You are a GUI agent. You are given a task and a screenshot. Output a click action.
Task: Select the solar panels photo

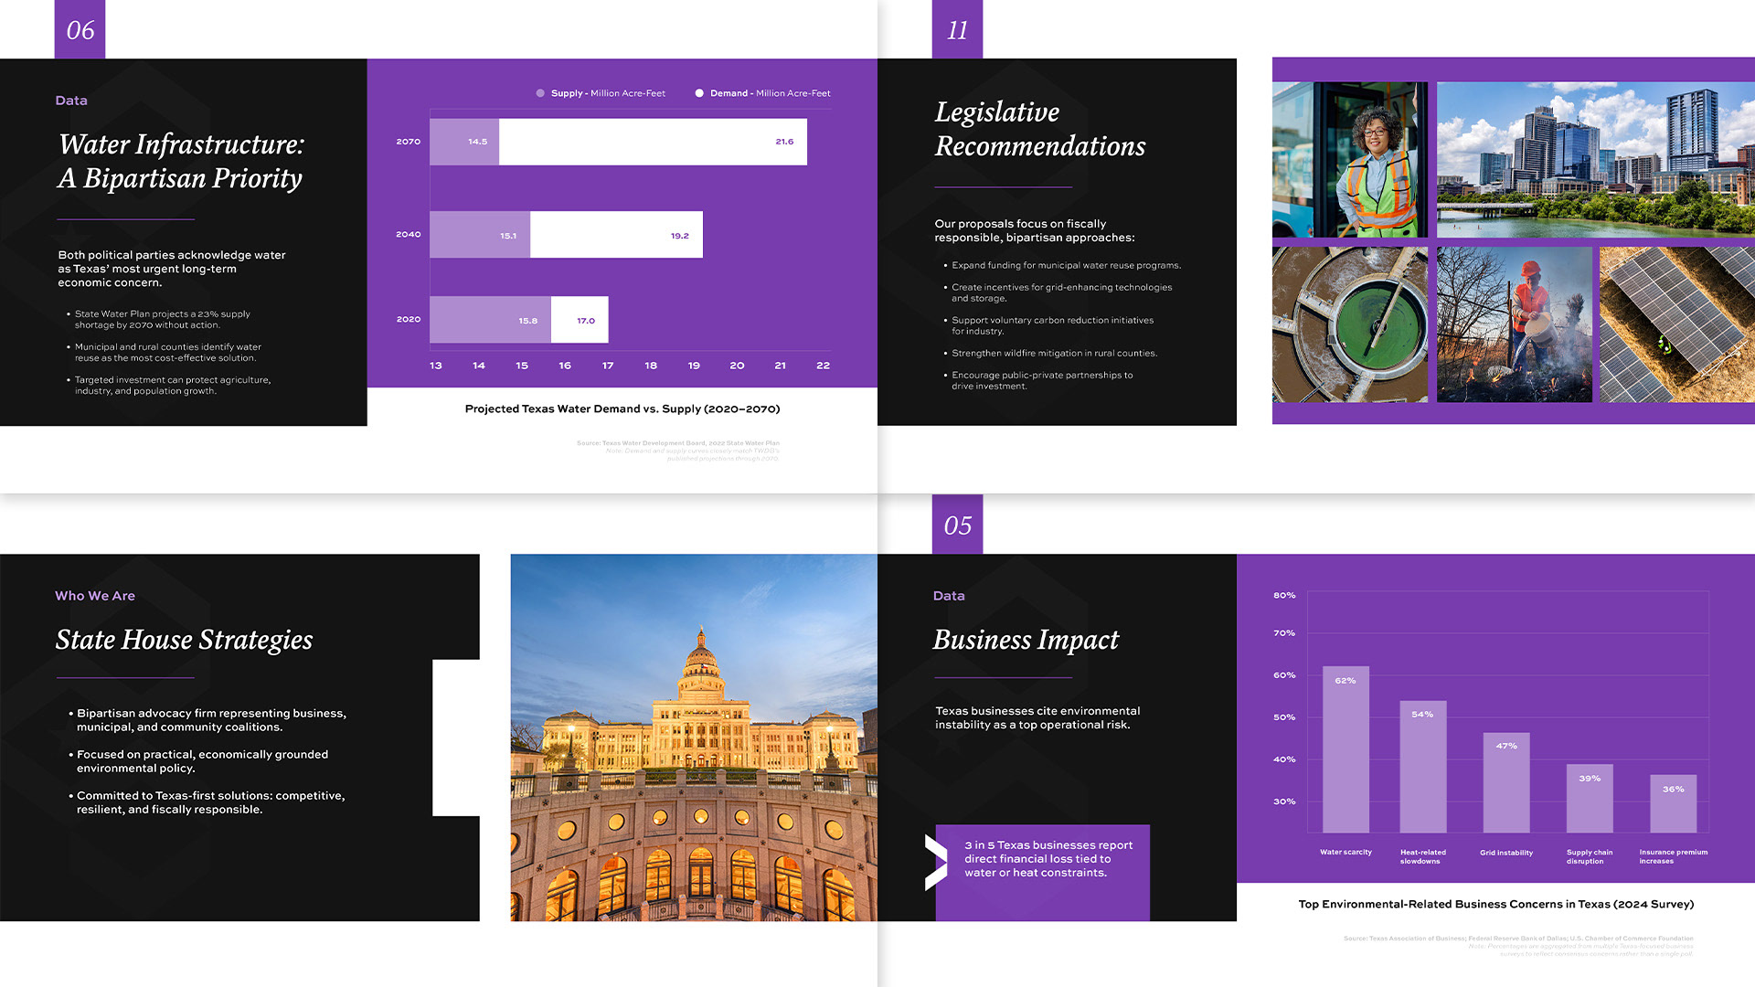tap(1676, 324)
